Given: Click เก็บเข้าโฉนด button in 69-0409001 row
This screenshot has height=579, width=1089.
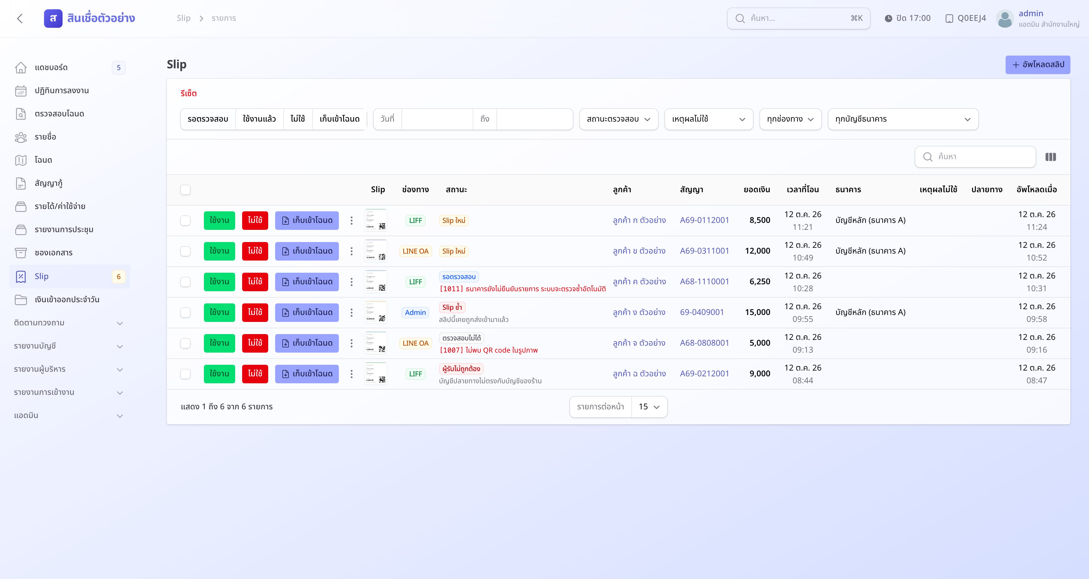Looking at the screenshot, I should [307, 312].
